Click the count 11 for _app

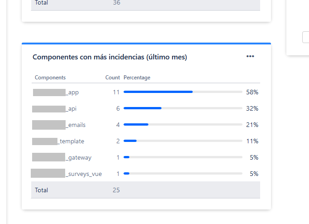(116, 92)
